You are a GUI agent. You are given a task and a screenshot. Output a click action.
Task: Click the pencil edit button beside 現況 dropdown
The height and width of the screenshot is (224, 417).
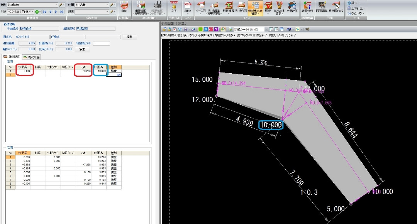pyautogui.click(x=112, y=12)
